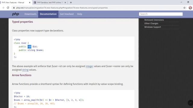
Task: Click the highlighted int keyword in code
Action: tap(30, 46)
